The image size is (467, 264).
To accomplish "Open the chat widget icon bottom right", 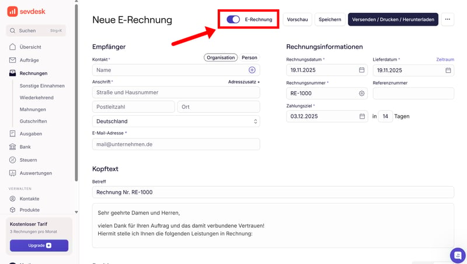I will coord(457,255).
